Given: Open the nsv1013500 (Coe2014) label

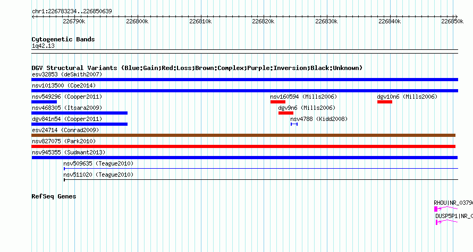Looking at the screenshot, I should (64, 85).
